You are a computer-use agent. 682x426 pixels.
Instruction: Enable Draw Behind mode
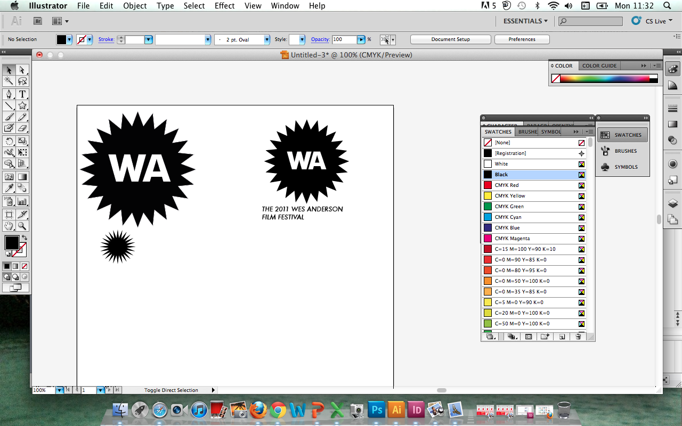(x=15, y=277)
